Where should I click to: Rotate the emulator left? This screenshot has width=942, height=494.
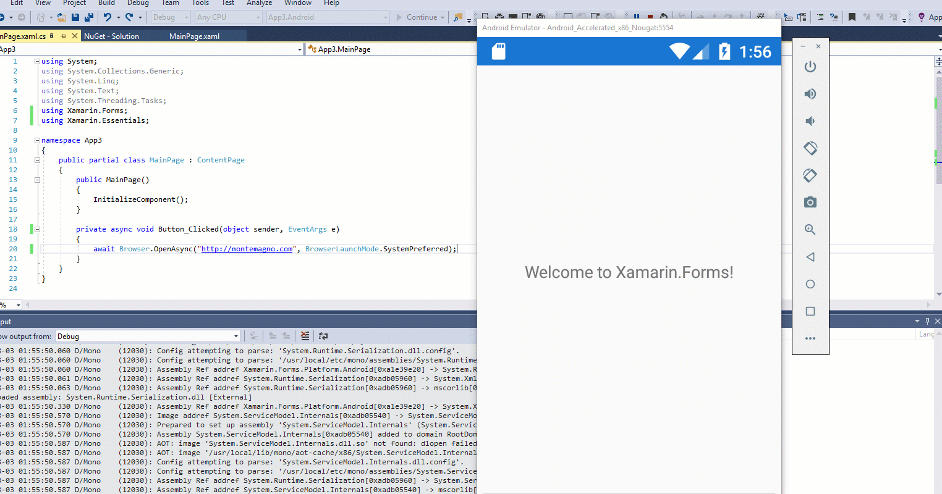coord(810,148)
